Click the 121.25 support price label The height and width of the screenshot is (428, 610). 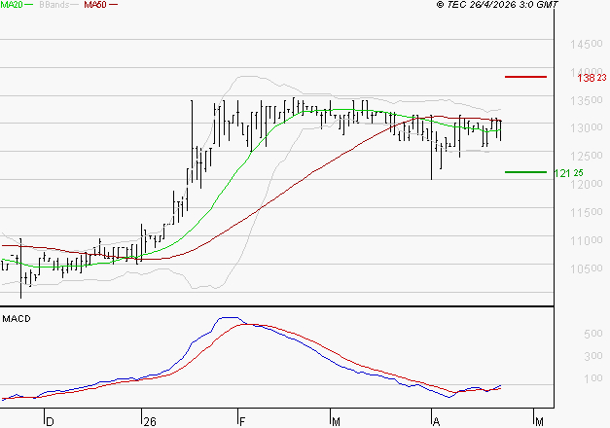[568, 173]
